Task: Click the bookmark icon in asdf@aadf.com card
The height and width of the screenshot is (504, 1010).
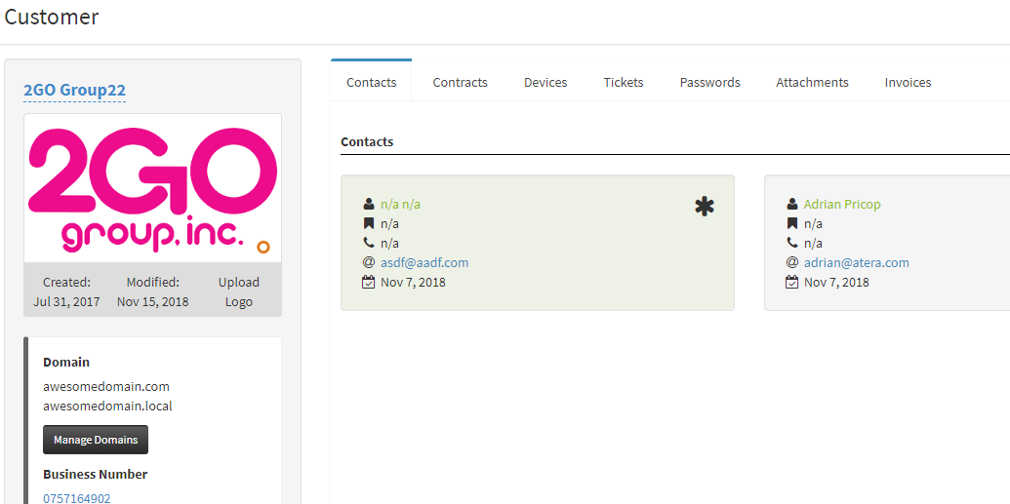Action: (x=369, y=224)
